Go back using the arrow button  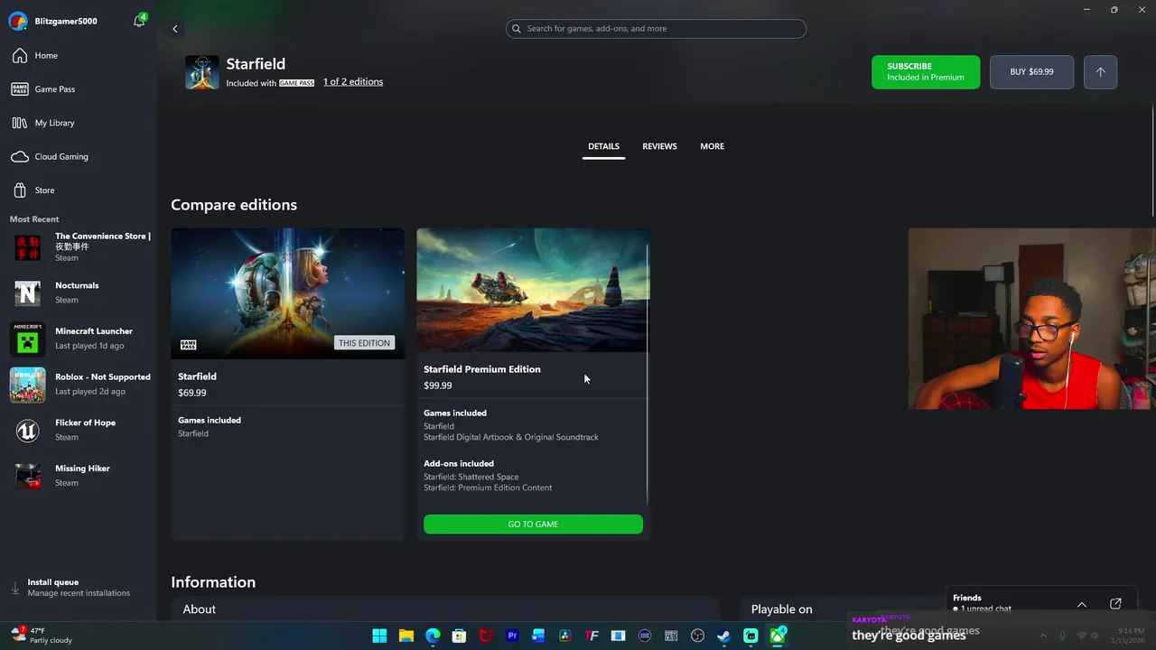tap(175, 29)
